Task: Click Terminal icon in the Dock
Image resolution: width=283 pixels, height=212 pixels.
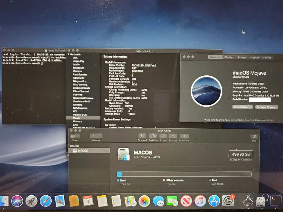Action: click(276, 200)
